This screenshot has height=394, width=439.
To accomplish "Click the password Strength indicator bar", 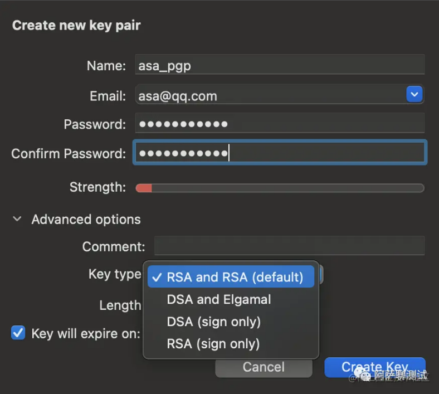I will pos(280,188).
